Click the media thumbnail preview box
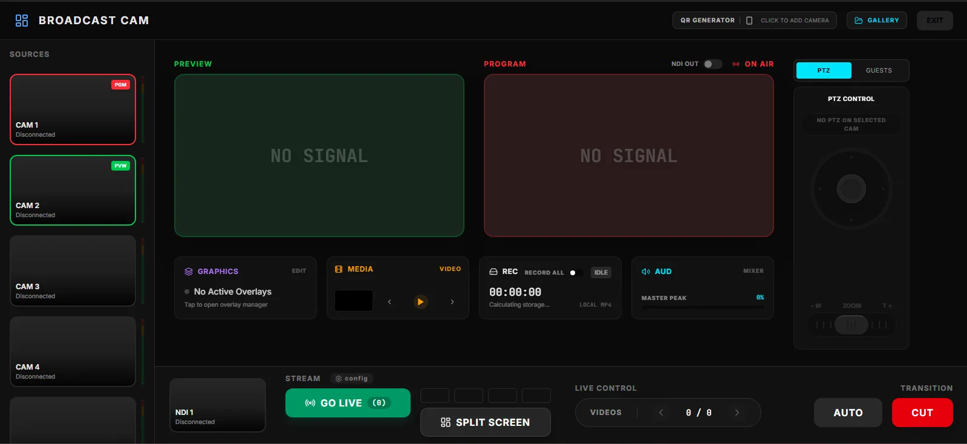The height and width of the screenshot is (444, 967). tap(354, 301)
